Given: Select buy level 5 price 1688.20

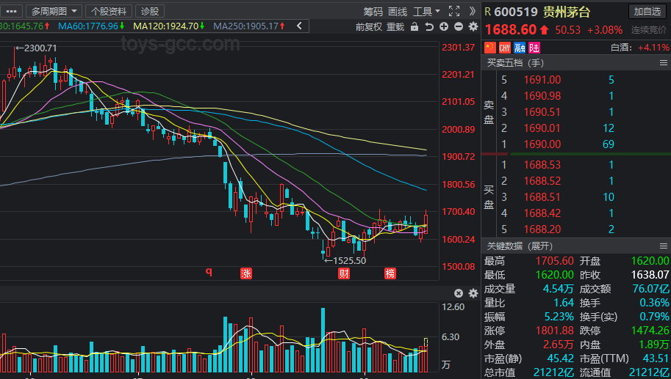Looking at the screenshot, I should (x=542, y=229).
